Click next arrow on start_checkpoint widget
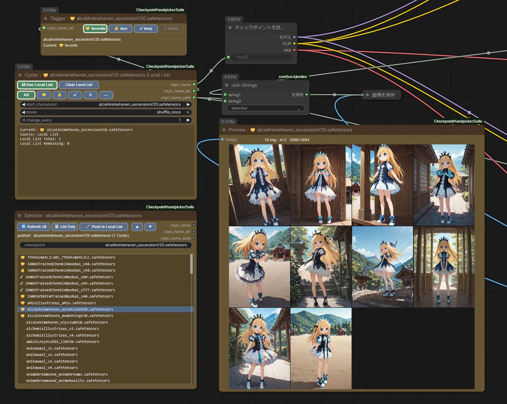Image resolution: width=507 pixels, height=404 pixels. [x=188, y=104]
